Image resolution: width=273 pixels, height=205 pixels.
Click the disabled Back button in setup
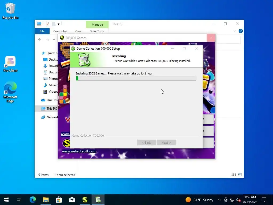click(146, 143)
